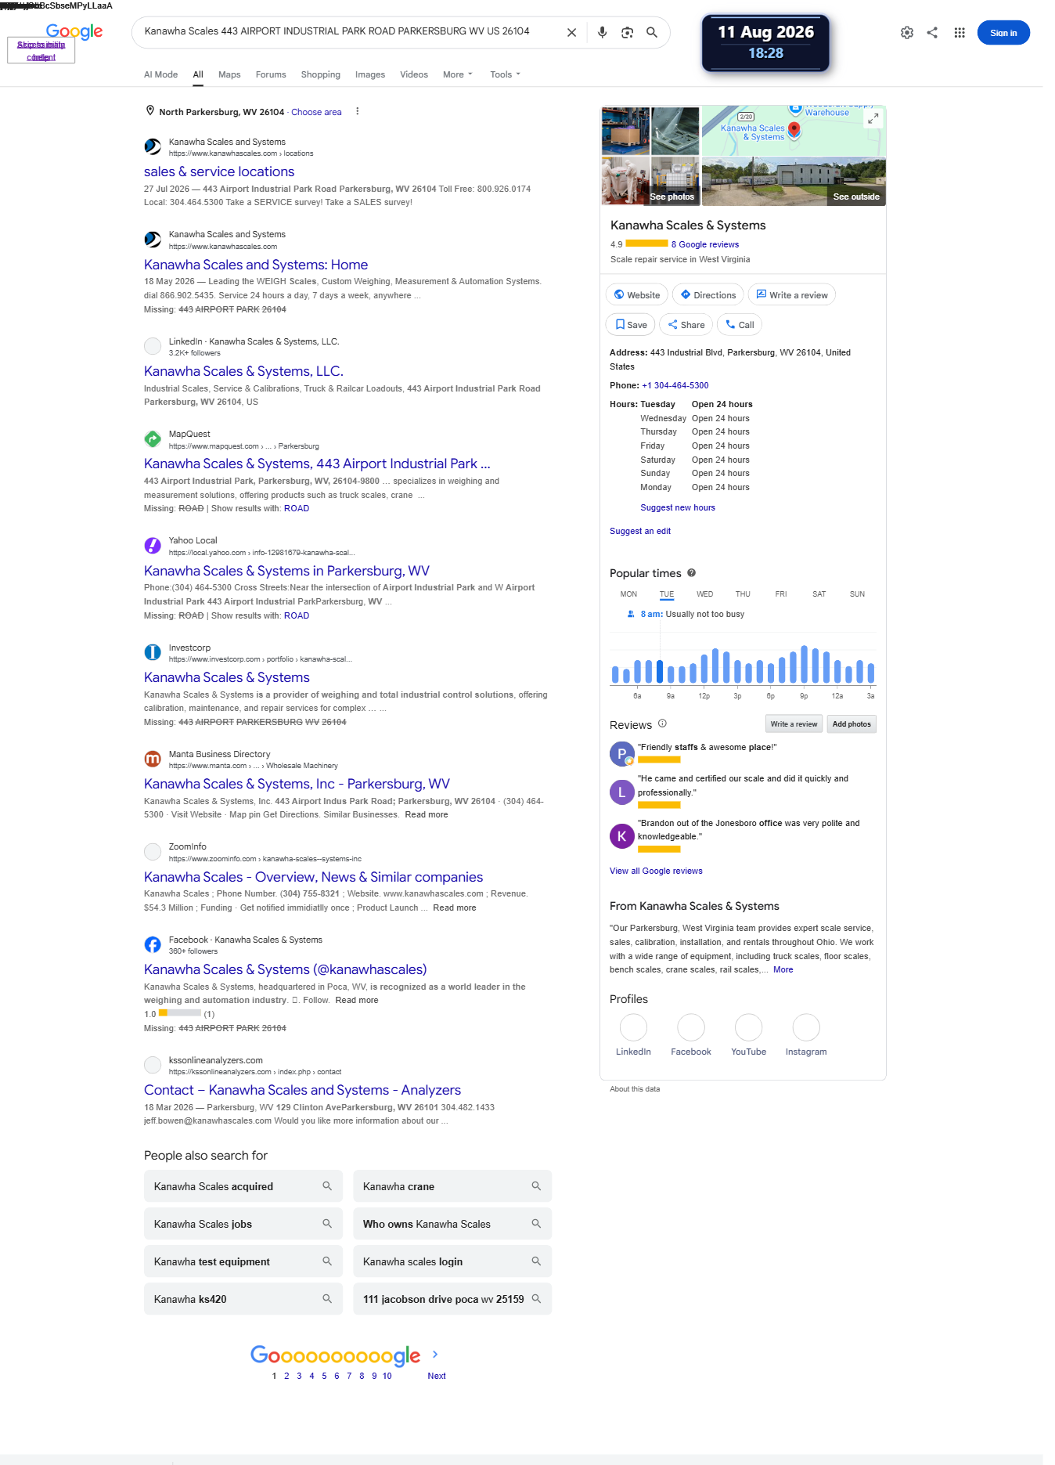Click Choose area link

(316, 112)
